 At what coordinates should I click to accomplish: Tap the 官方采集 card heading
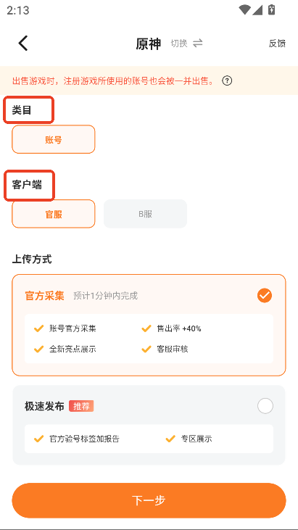click(45, 296)
